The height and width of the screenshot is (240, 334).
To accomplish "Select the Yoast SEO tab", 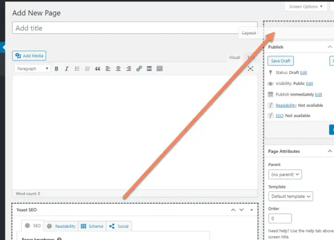I will (33, 226).
